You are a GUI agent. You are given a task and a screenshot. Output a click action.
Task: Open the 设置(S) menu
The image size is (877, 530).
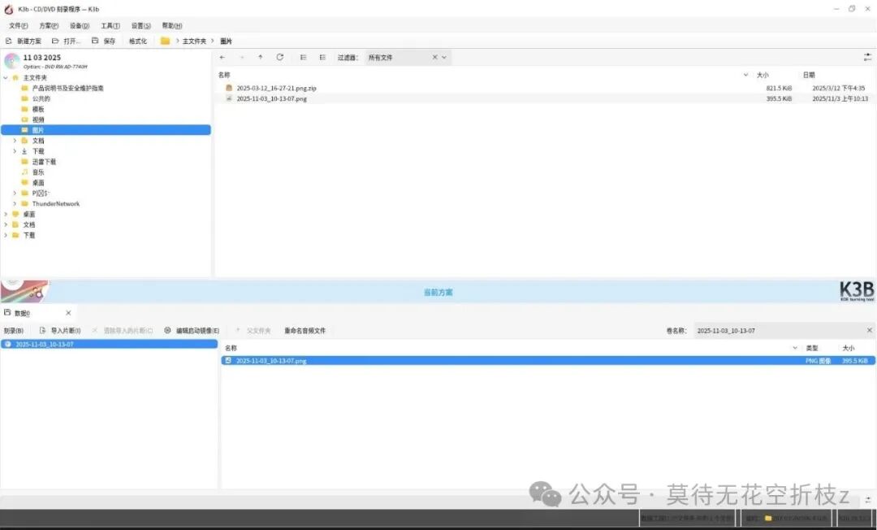(141, 26)
